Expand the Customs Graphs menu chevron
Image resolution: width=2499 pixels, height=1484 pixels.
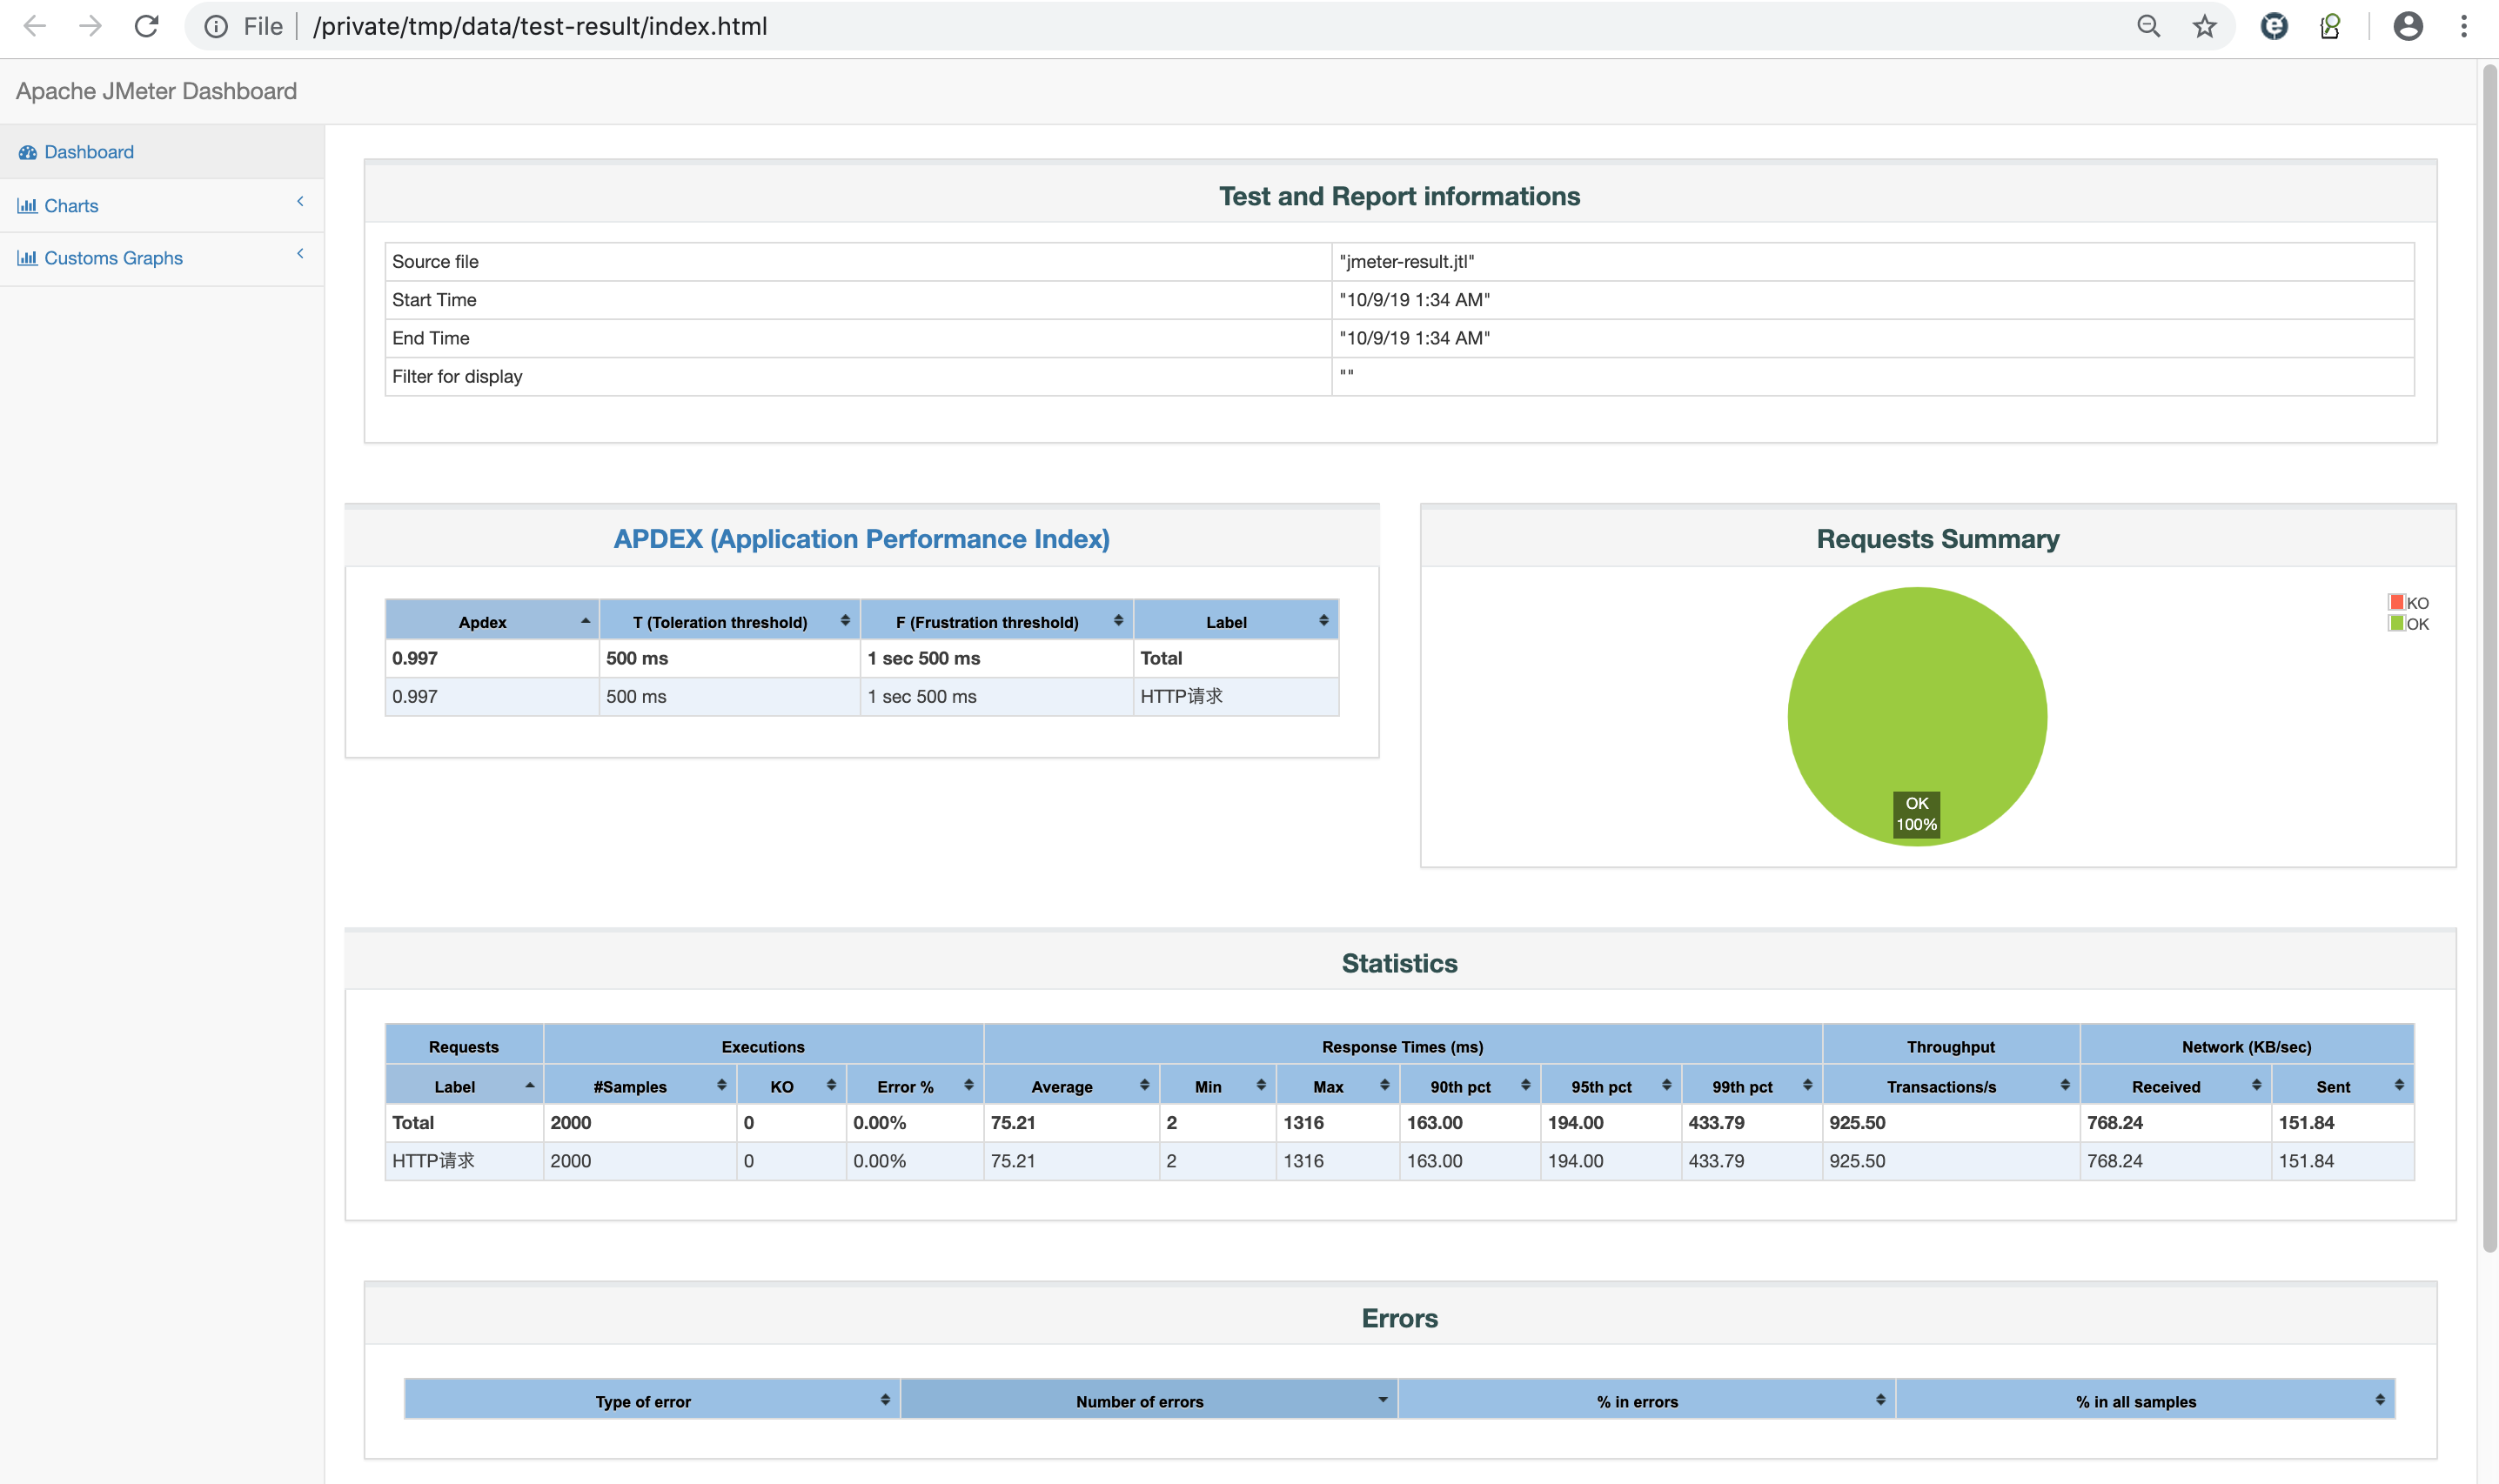(300, 254)
